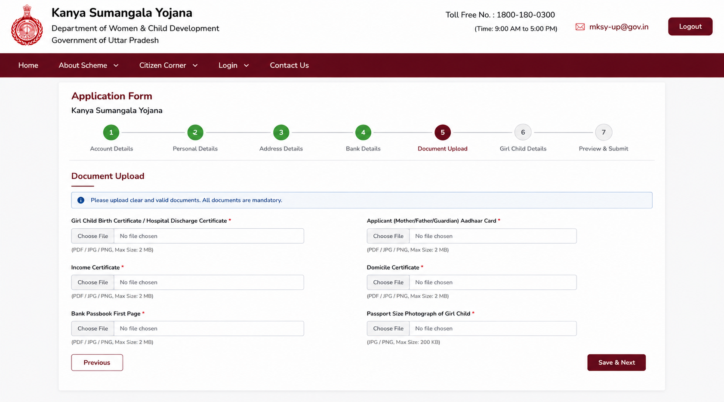Click the 'Girl Child Details' step label

click(x=523, y=149)
